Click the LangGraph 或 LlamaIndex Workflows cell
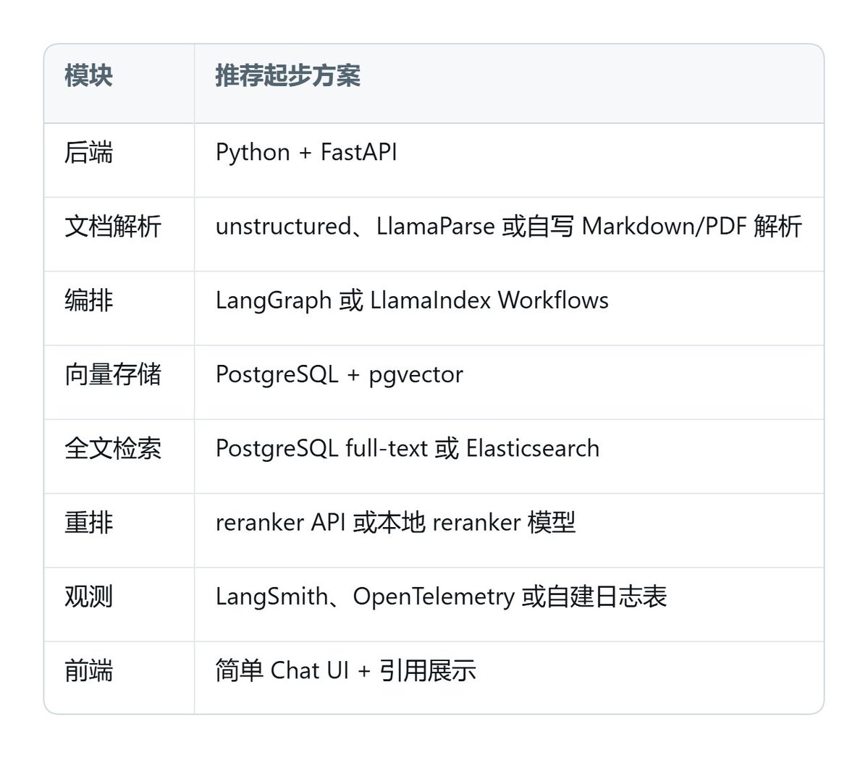The height and width of the screenshot is (758, 868). [x=412, y=300]
